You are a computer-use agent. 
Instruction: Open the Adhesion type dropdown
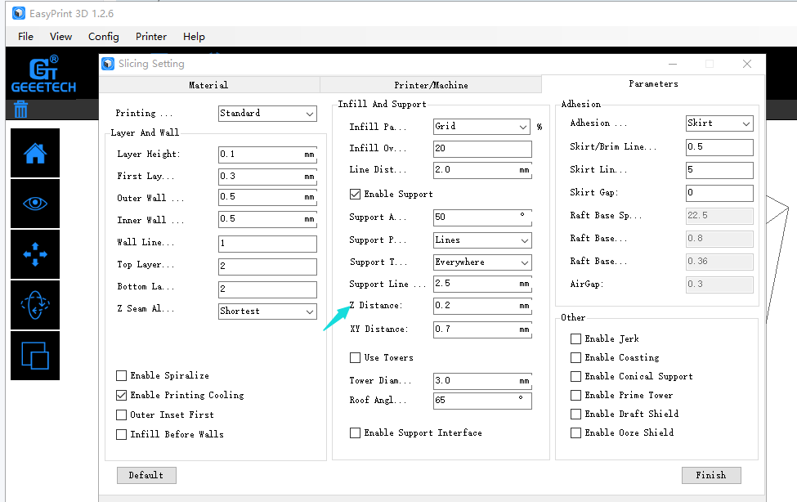[719, 123]
